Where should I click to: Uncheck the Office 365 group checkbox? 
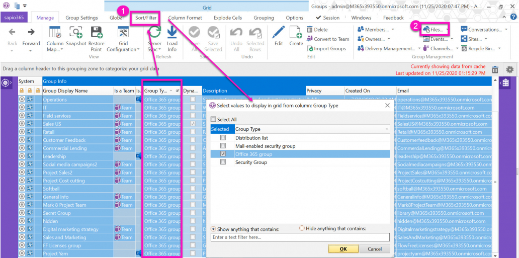(x=223, y=154)
